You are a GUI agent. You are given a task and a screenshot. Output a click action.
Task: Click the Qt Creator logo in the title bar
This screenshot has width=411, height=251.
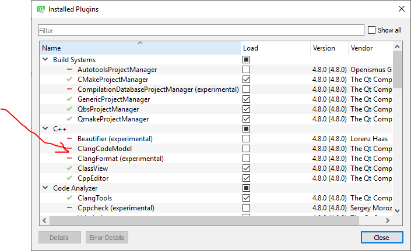(41, 9)
